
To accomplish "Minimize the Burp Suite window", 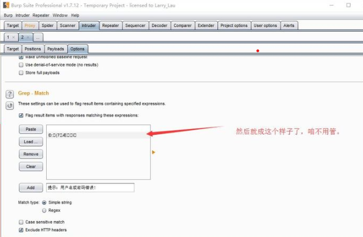I will coord(331,5).
